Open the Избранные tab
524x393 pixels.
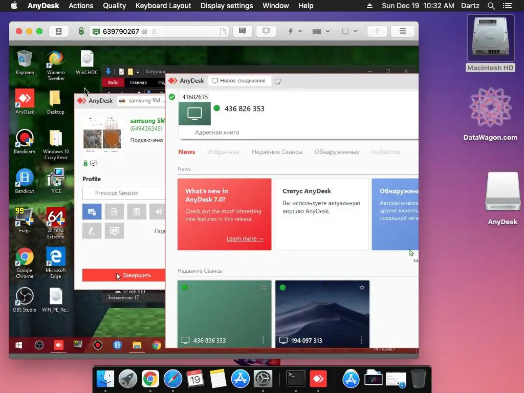pos(223,151)
